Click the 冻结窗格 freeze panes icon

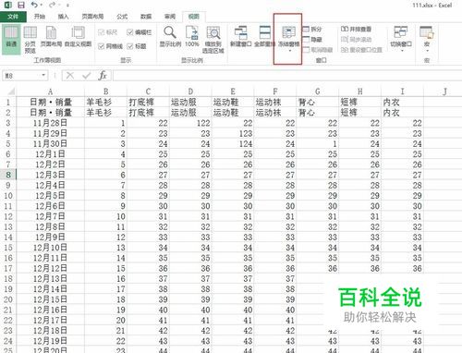click(x=288, y=36)
